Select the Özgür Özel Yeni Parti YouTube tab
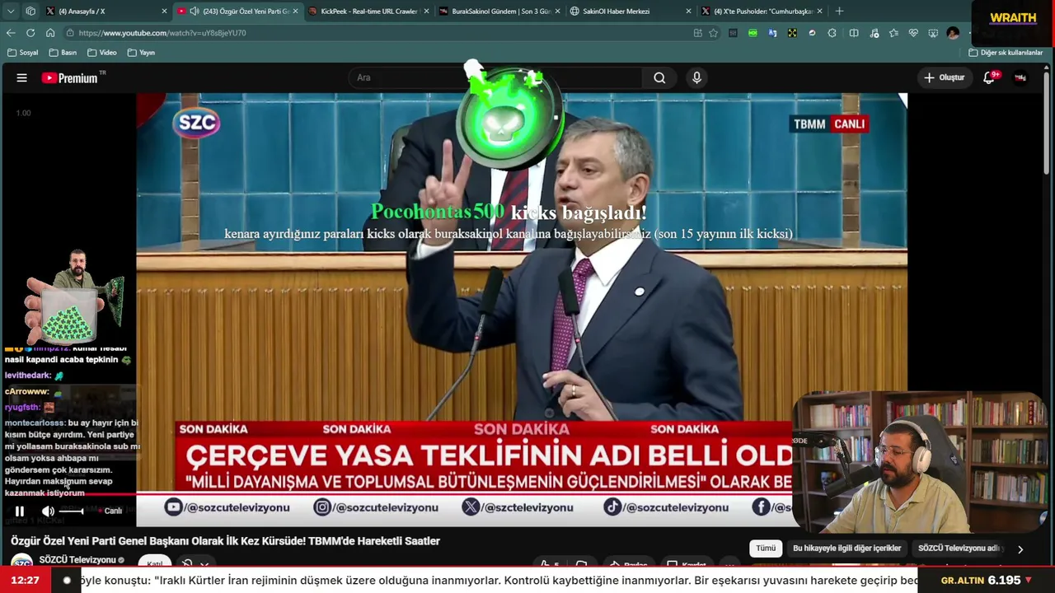The image size is (1055, 593). 239,12
